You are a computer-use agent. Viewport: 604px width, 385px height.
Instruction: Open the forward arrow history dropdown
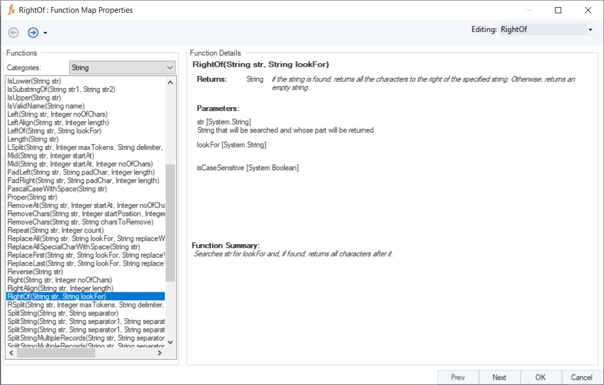click(x=45, y=33)
